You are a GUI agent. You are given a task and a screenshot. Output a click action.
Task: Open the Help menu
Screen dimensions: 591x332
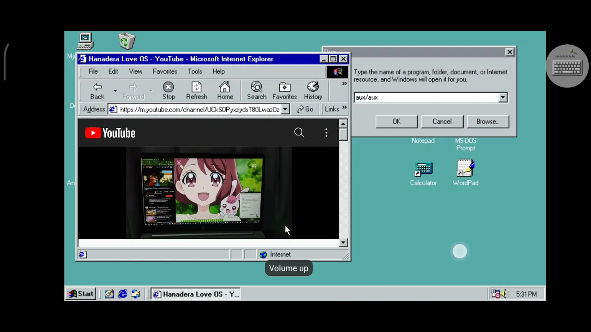click(218, 71)
